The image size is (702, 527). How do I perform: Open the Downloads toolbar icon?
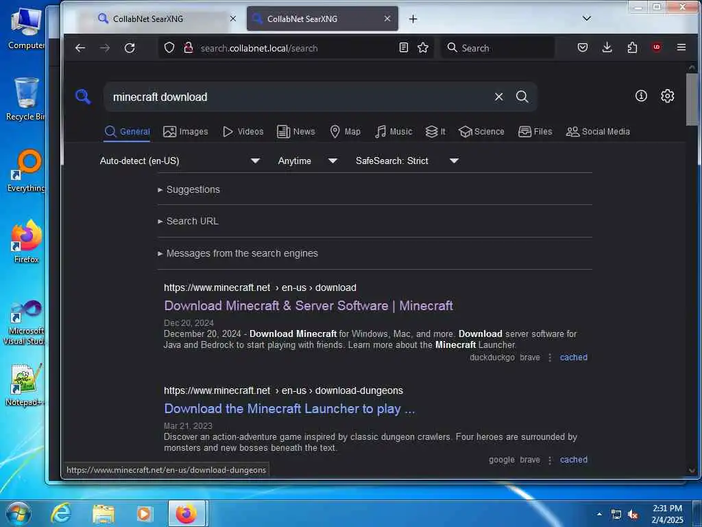pyautogui.click(x=607, y=47)
